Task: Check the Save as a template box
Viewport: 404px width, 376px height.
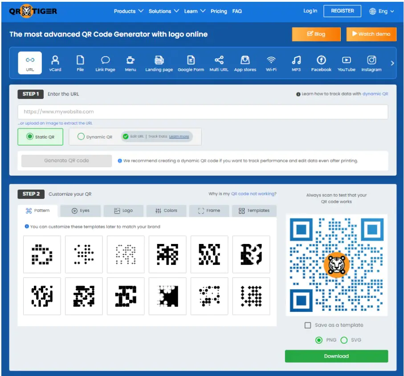Action: (308, 325)
